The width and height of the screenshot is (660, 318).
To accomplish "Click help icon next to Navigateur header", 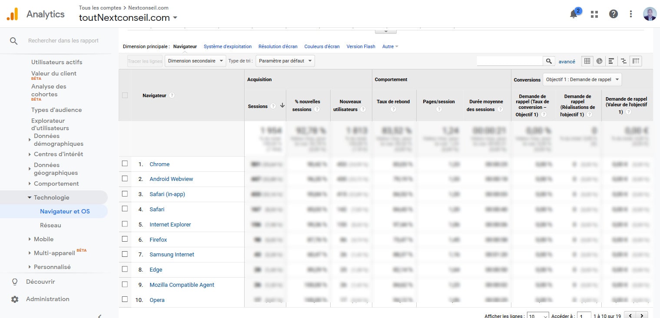I will pyautogui.click(x=172, y=95).
